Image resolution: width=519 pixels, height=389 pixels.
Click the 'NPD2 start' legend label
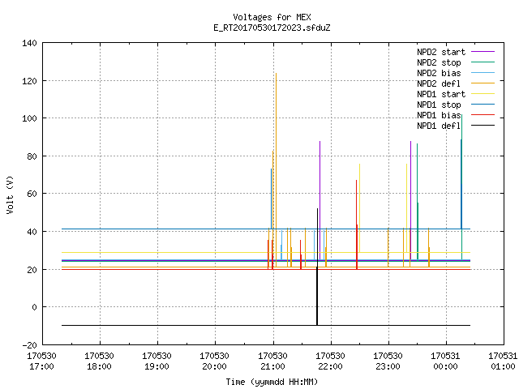coord(441,52)
